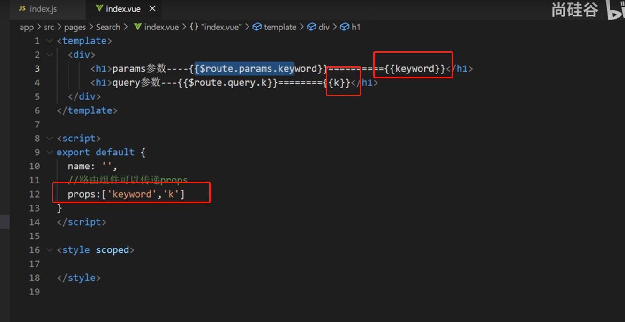Click line number 19 in the gutter
This screenshot has width=625, height=322.
click(x=34, y=292)
